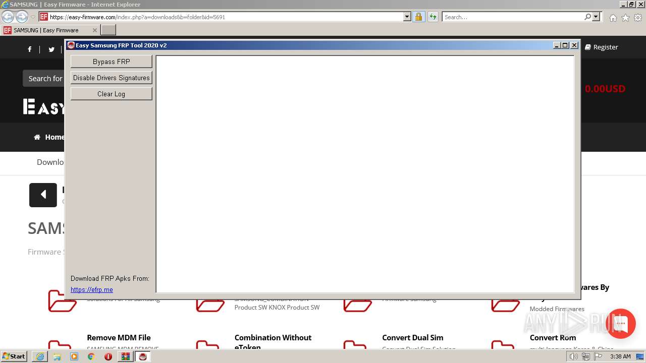Screen dimensions: 646x363
Task: Open the Home menu on webpage
Action: pyautogui.click(x=49, y=137)
